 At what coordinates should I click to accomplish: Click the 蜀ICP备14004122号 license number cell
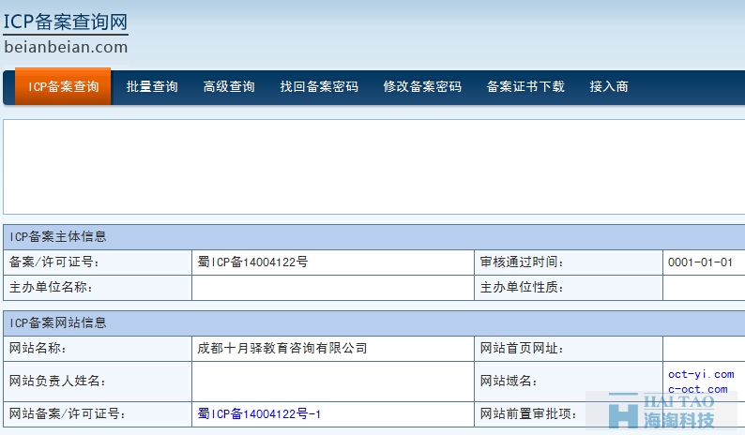(252, 262)
